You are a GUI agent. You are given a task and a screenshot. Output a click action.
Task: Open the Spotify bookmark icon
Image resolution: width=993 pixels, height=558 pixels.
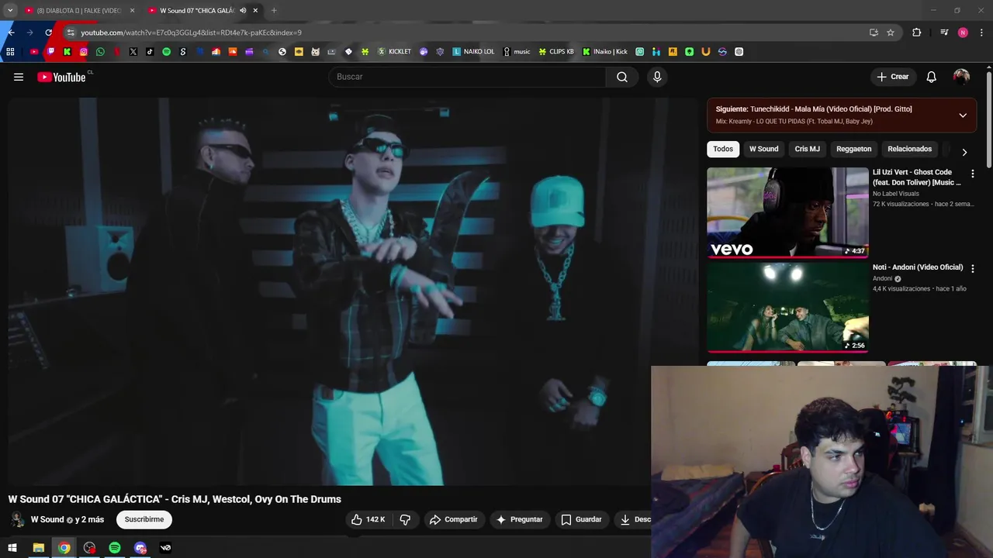(x=166, y=52)
